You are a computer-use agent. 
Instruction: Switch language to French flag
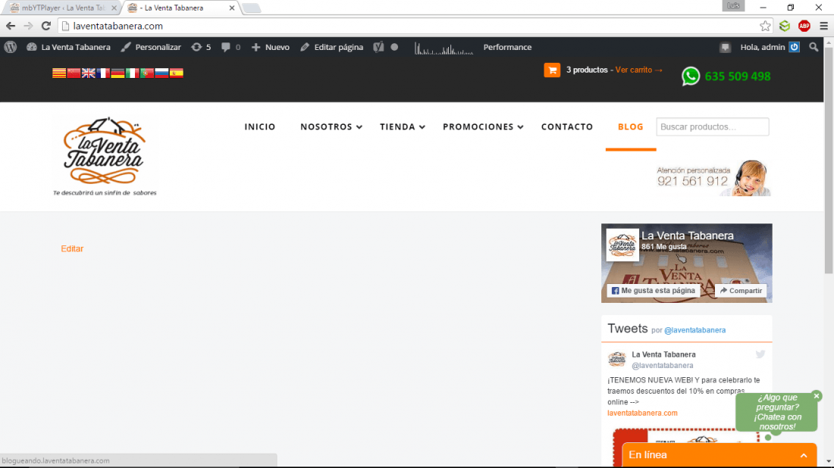pos(102,73)
